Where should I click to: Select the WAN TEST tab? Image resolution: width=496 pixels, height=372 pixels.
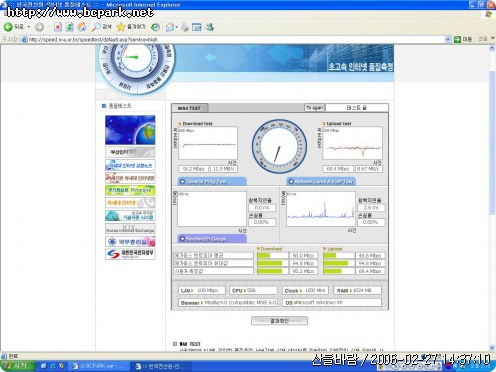[x=189, y=108]
